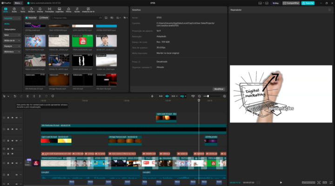Expand the Seus sidebar section

12,35
